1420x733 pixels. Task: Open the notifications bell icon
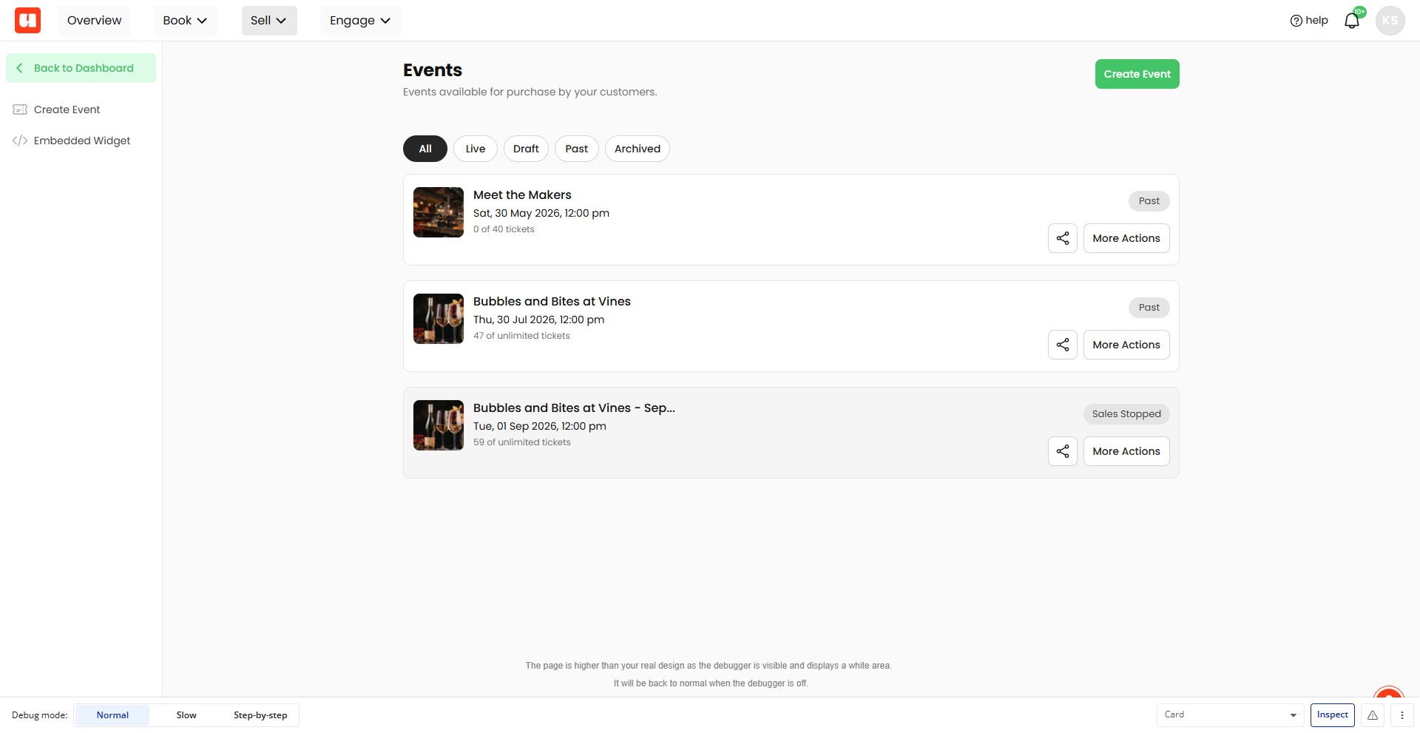tap(1352, 20)
